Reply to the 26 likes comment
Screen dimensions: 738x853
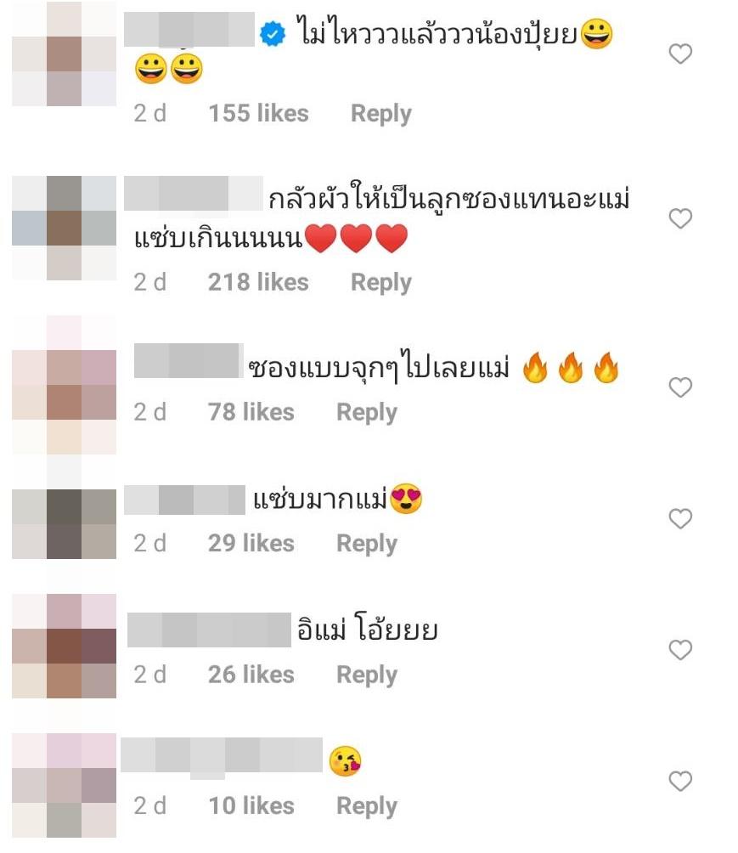pyautogui.click(x=367, y=675)
